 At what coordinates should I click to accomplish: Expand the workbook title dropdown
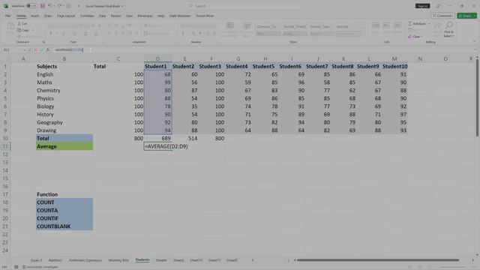(122, 6)
